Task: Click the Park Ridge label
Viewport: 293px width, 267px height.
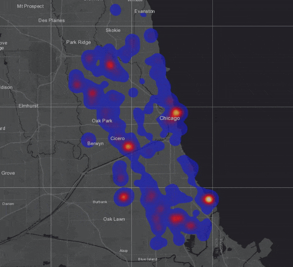Action: pos(79,42)
